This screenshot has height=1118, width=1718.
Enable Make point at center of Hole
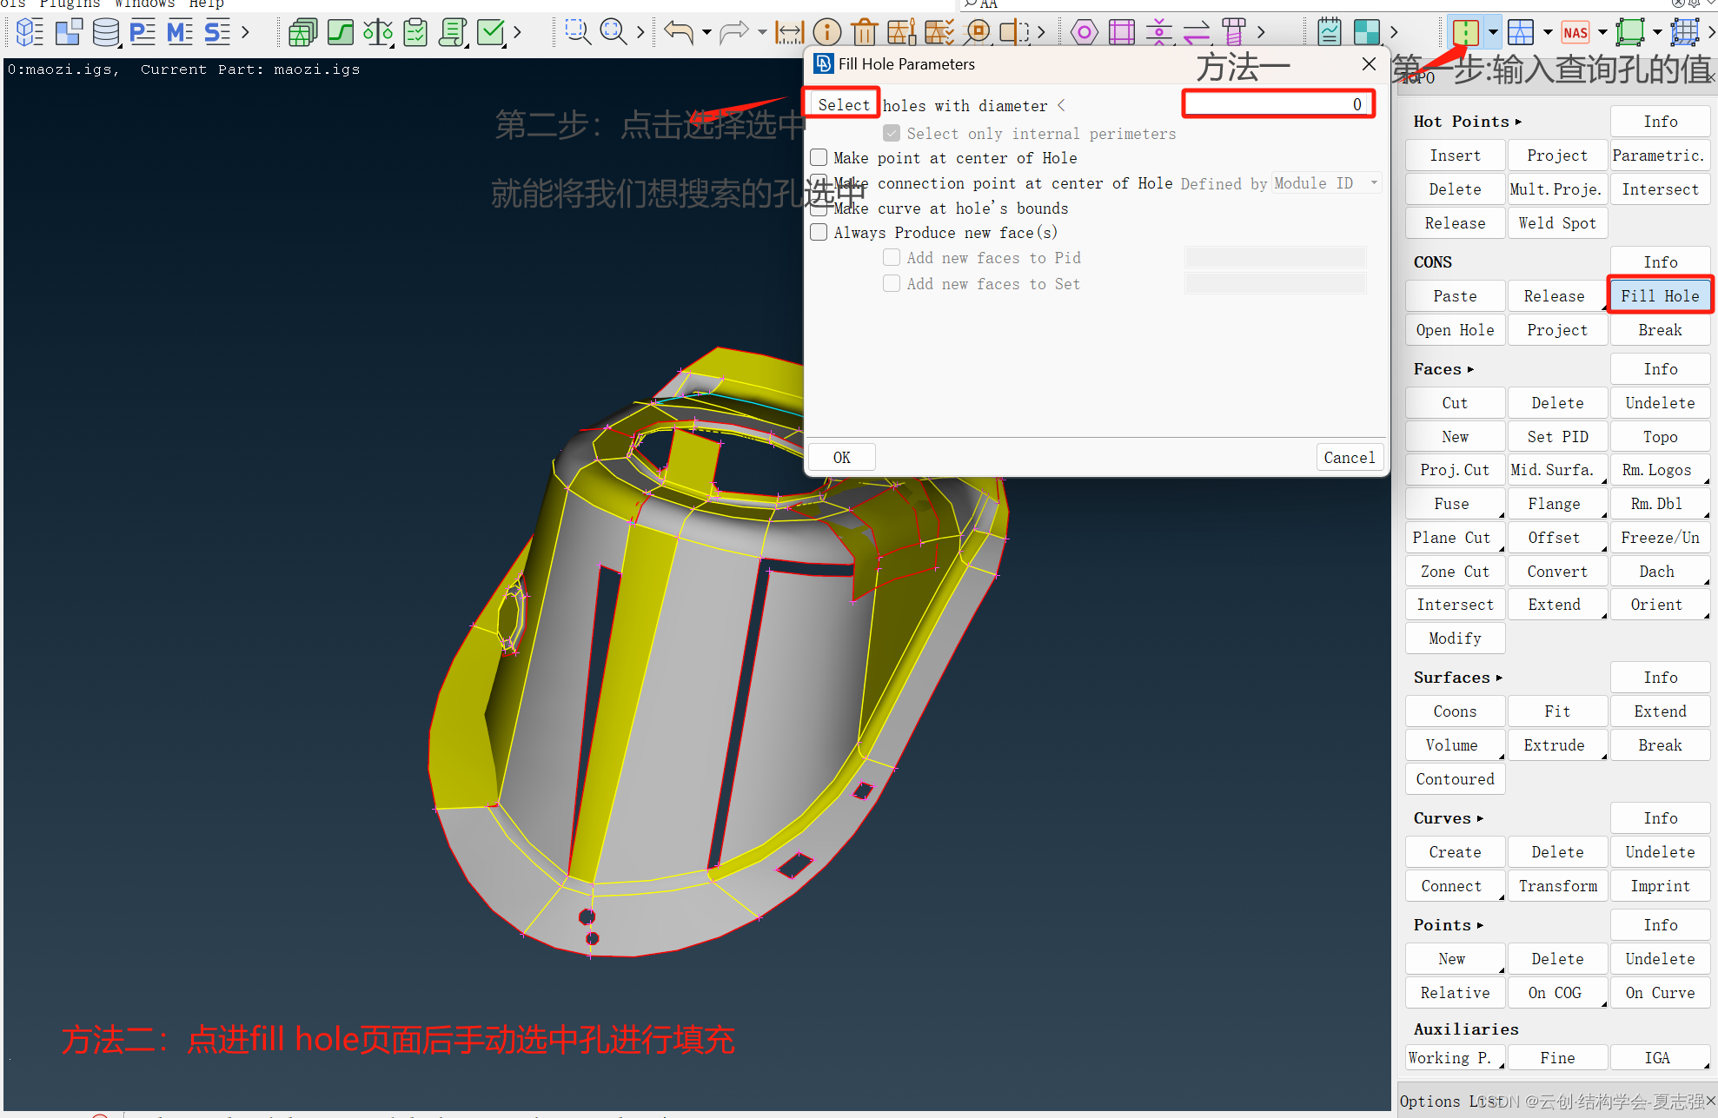pos(819,158)
